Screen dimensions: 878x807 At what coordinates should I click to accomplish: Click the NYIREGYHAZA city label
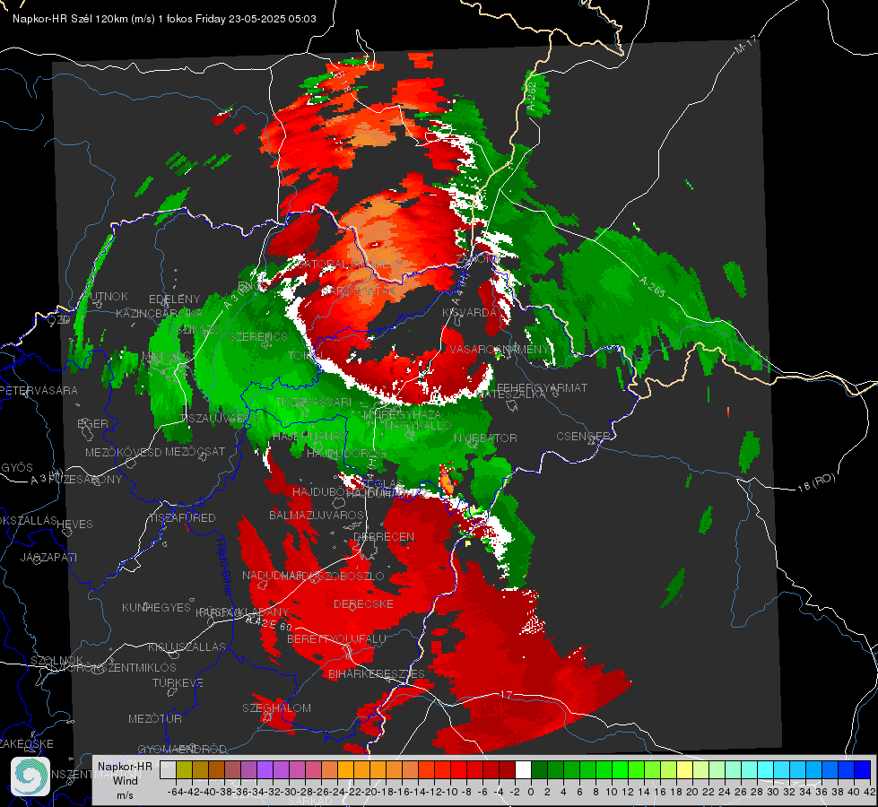[x=402, y=415]
